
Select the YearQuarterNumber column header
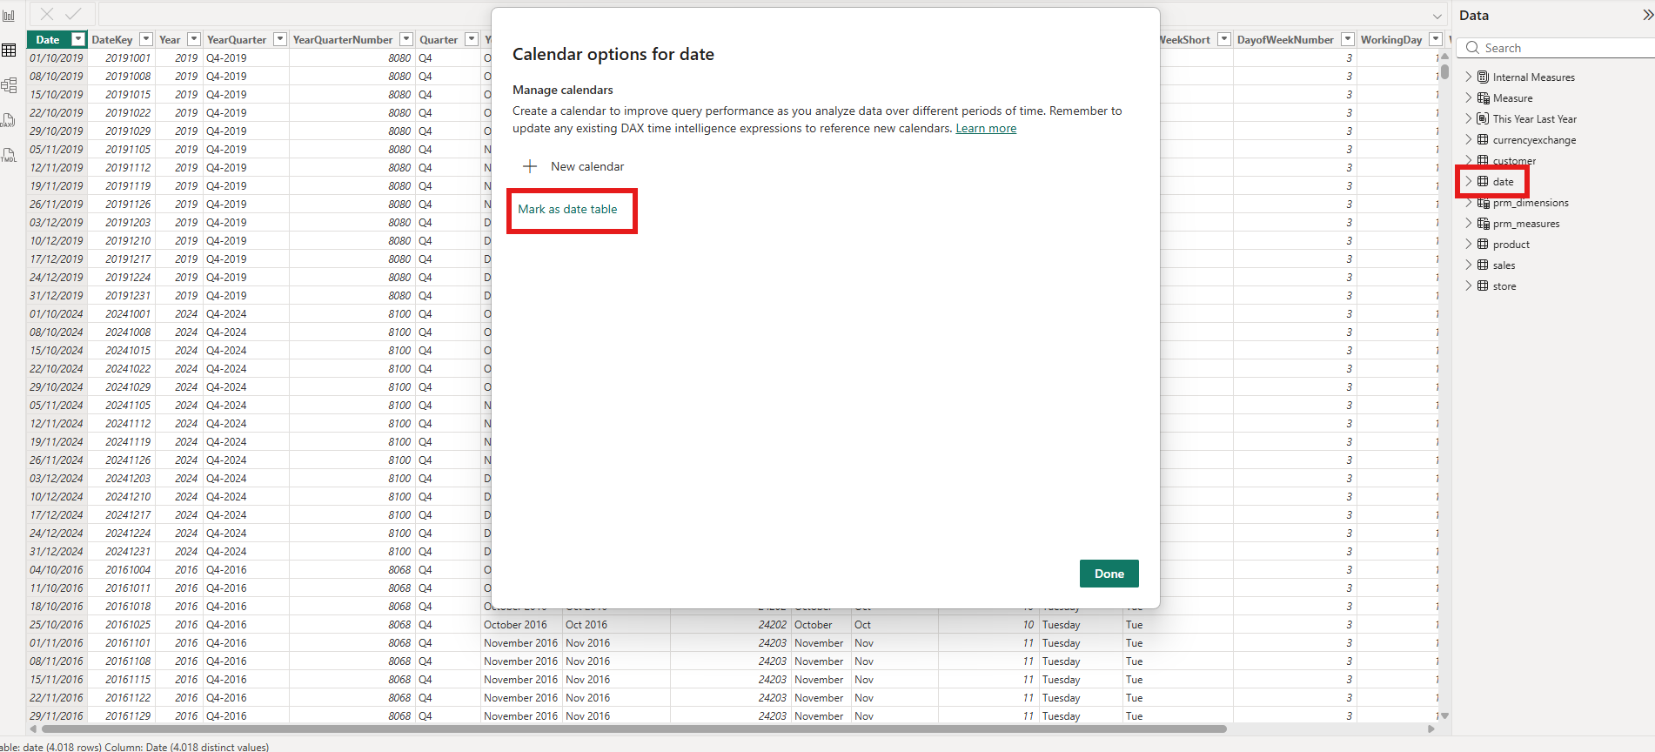pyautogui.click(x=343, y=39)
